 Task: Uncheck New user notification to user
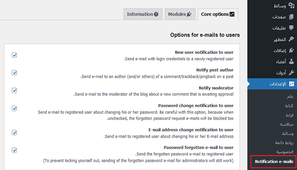[x=14, y=55]
